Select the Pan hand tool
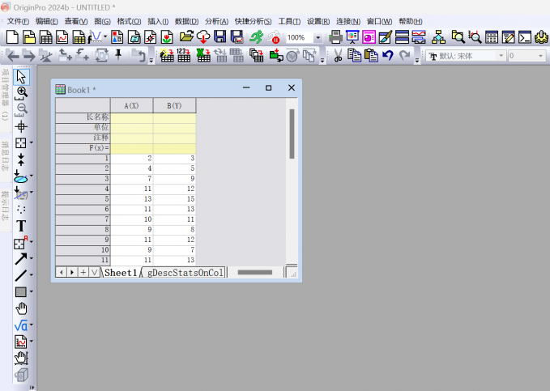 21,308
